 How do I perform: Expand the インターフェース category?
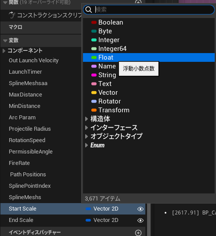click(86, 128)
